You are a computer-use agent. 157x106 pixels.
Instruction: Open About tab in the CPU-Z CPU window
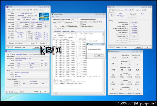tap(41, 10)
